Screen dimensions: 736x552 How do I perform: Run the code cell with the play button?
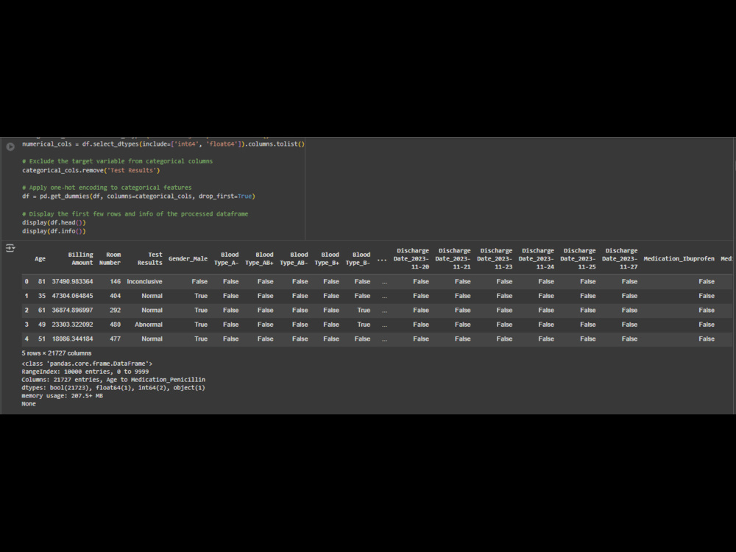pyautogui.click(x=10, y=147)
